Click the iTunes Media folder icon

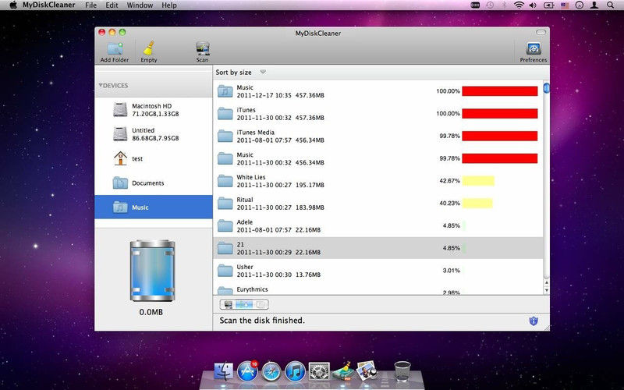pyautogui.click(x=225, y=136)
